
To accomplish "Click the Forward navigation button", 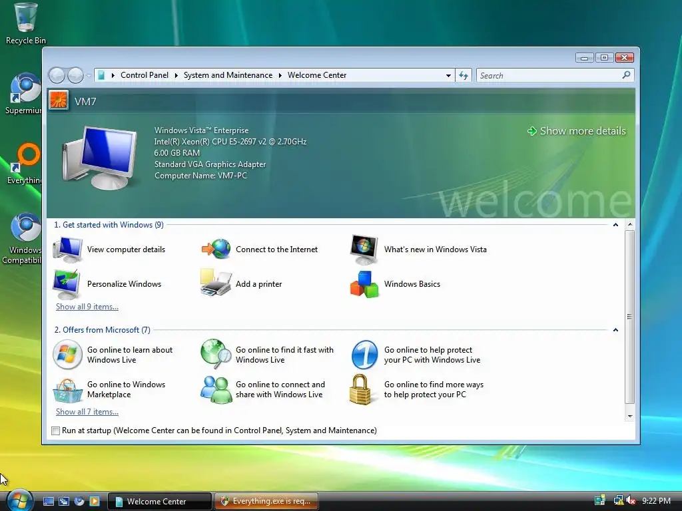I will point(75,76).
